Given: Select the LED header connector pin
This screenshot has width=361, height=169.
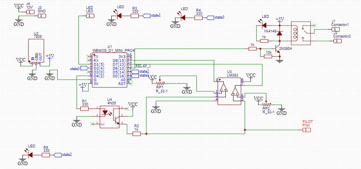Looking at the screenshot, I should tap(90, 16).
